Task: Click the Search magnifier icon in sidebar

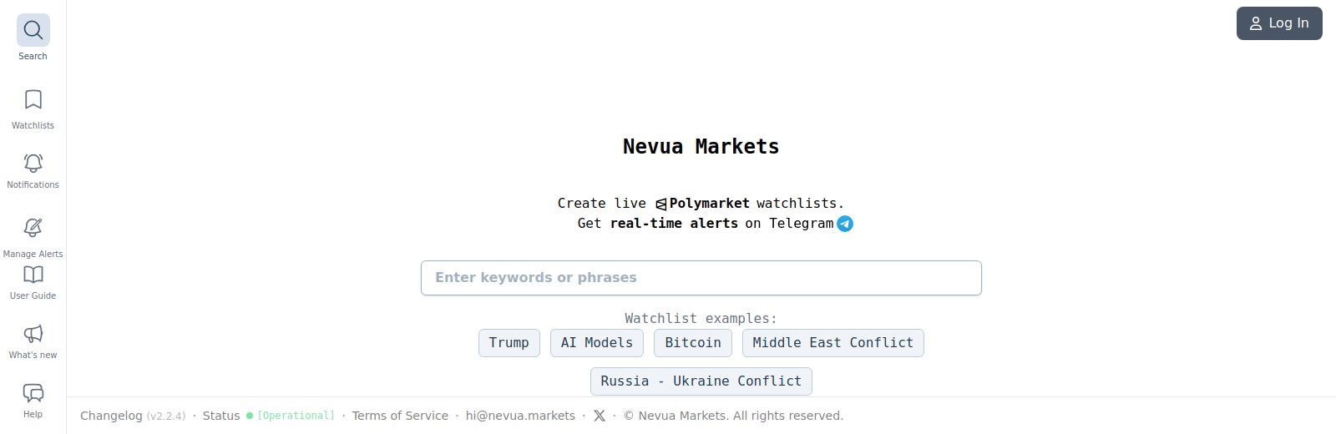Action: pos(33,31)
